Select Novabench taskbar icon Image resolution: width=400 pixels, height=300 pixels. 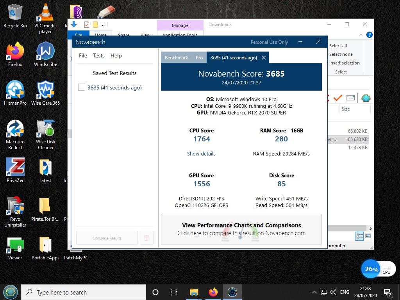coord(232,292)
